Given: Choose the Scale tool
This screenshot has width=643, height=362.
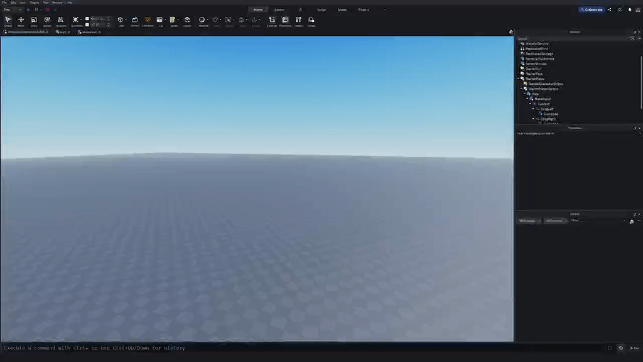Looking at the screenshot, I should pyautogui.click(x=34, y=19).
